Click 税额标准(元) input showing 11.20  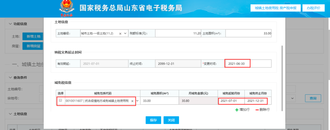178,33
